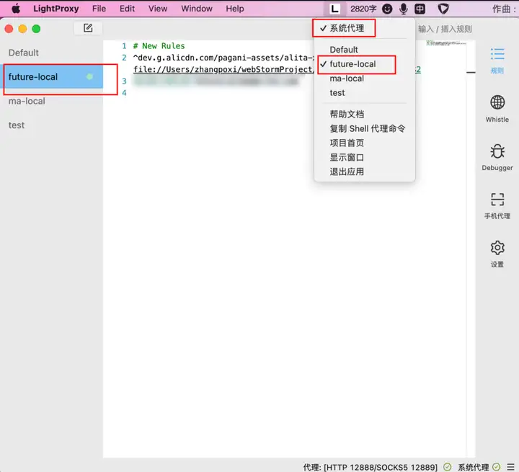Click the microphone icon in menu bar

pos(403,9)
